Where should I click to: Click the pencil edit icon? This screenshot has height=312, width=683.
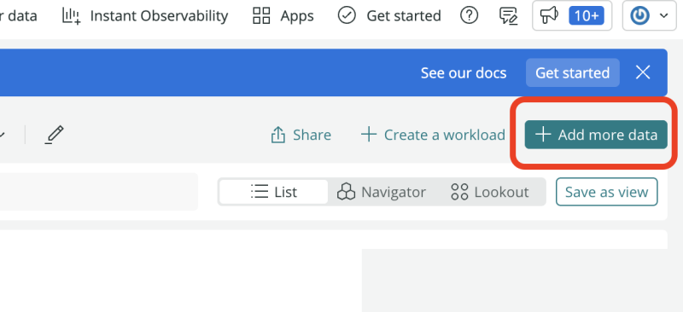pyautogui.click(x=55, y=135)
